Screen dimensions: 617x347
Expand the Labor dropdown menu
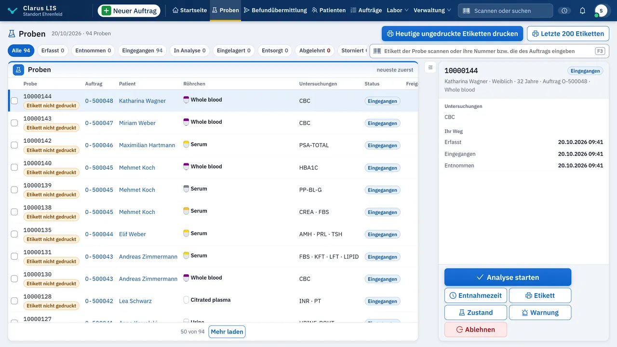click(x=398, y=10)
